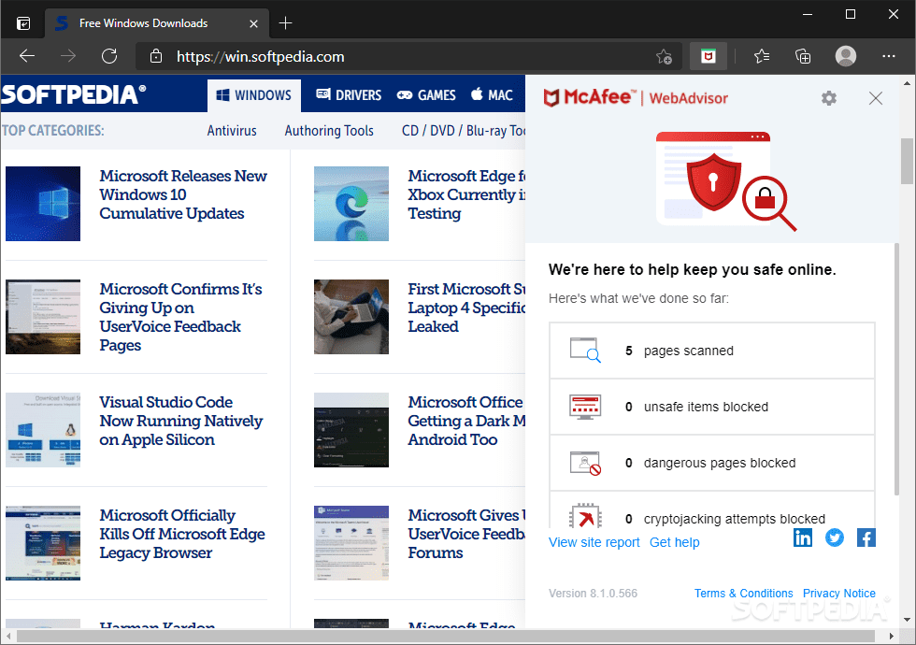Switch to the GAMES section tab
Image resolution: width=916 pixels, height=645 pixels.
pyautogui.click(x=426, y=95)
